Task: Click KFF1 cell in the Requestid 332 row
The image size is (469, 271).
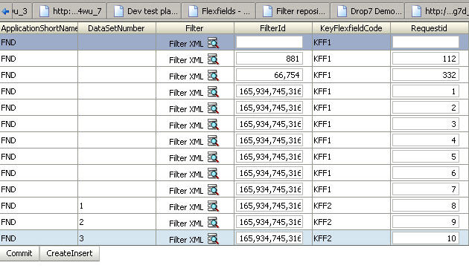Action: coord(351,75)
